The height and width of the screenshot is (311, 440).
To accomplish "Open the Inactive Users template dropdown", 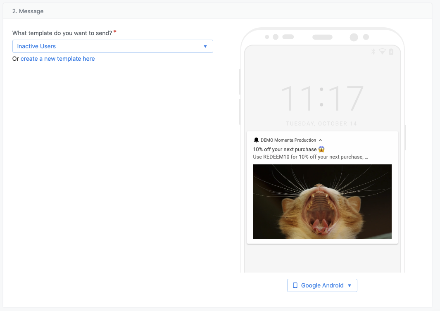I will click(x=112, y=46).
